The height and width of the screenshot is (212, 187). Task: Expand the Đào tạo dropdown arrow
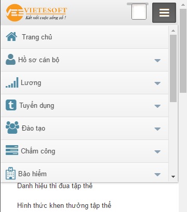tap(157, 129)
